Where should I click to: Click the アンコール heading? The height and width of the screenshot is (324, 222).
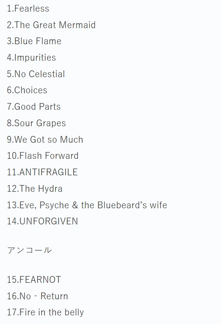29,250
